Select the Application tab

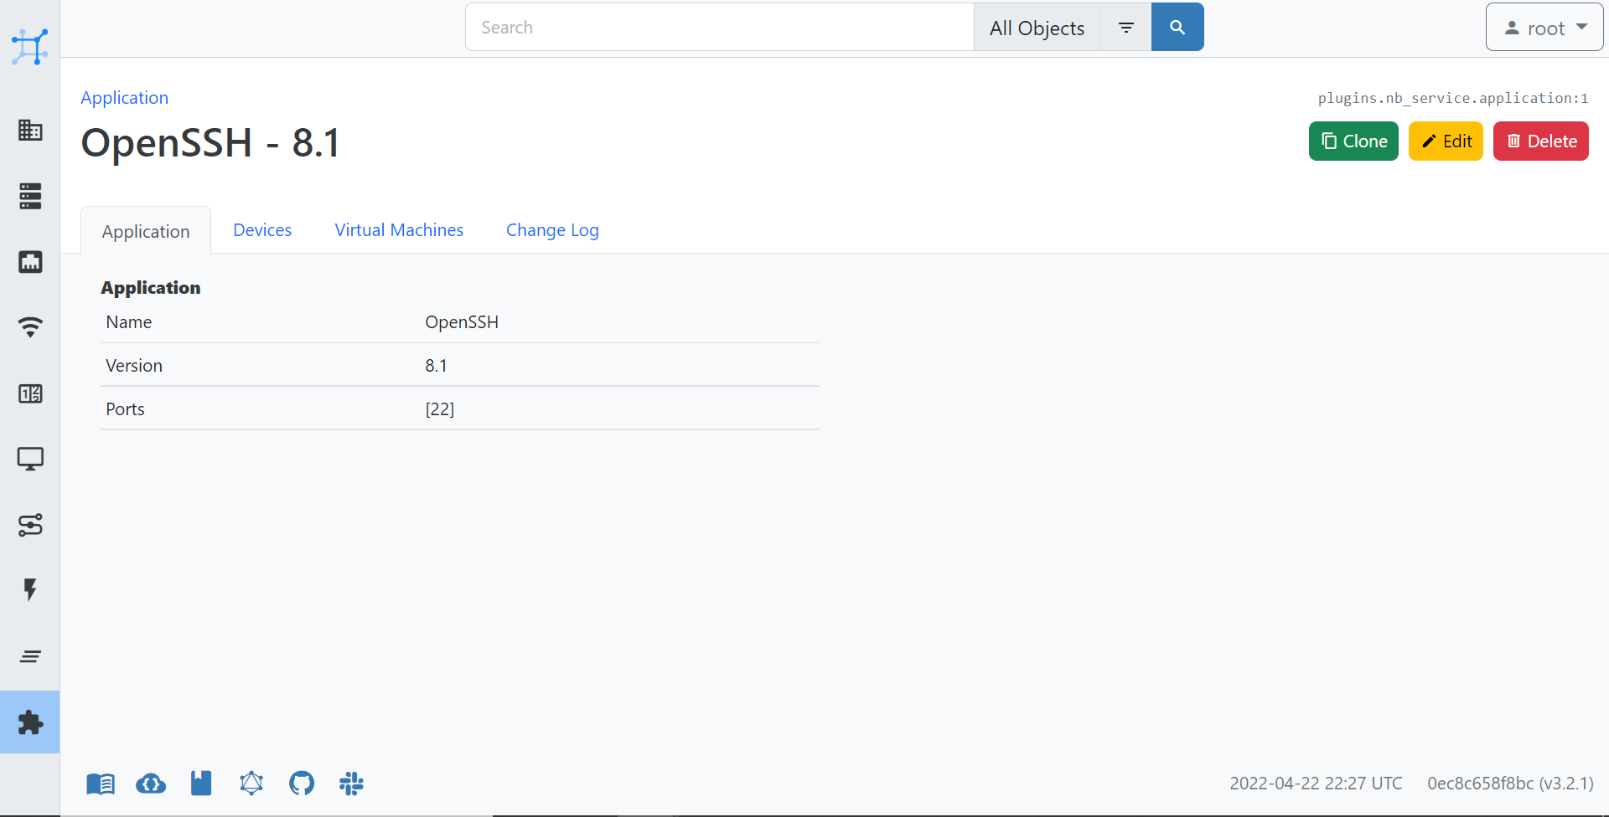coord(146,231)
